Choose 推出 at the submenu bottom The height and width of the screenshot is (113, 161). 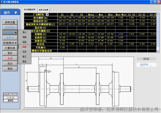(x=24, y=61)
